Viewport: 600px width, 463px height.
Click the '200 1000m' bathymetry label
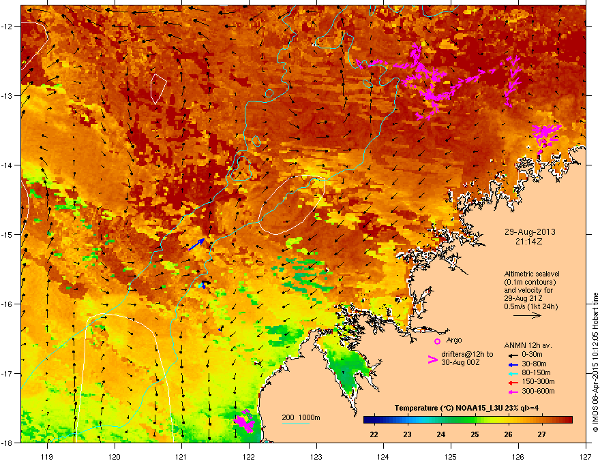[x=301, y=417]
